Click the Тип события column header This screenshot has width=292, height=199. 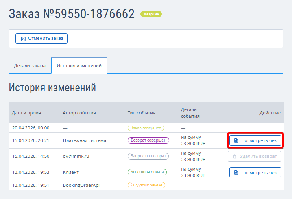(142, 113)
